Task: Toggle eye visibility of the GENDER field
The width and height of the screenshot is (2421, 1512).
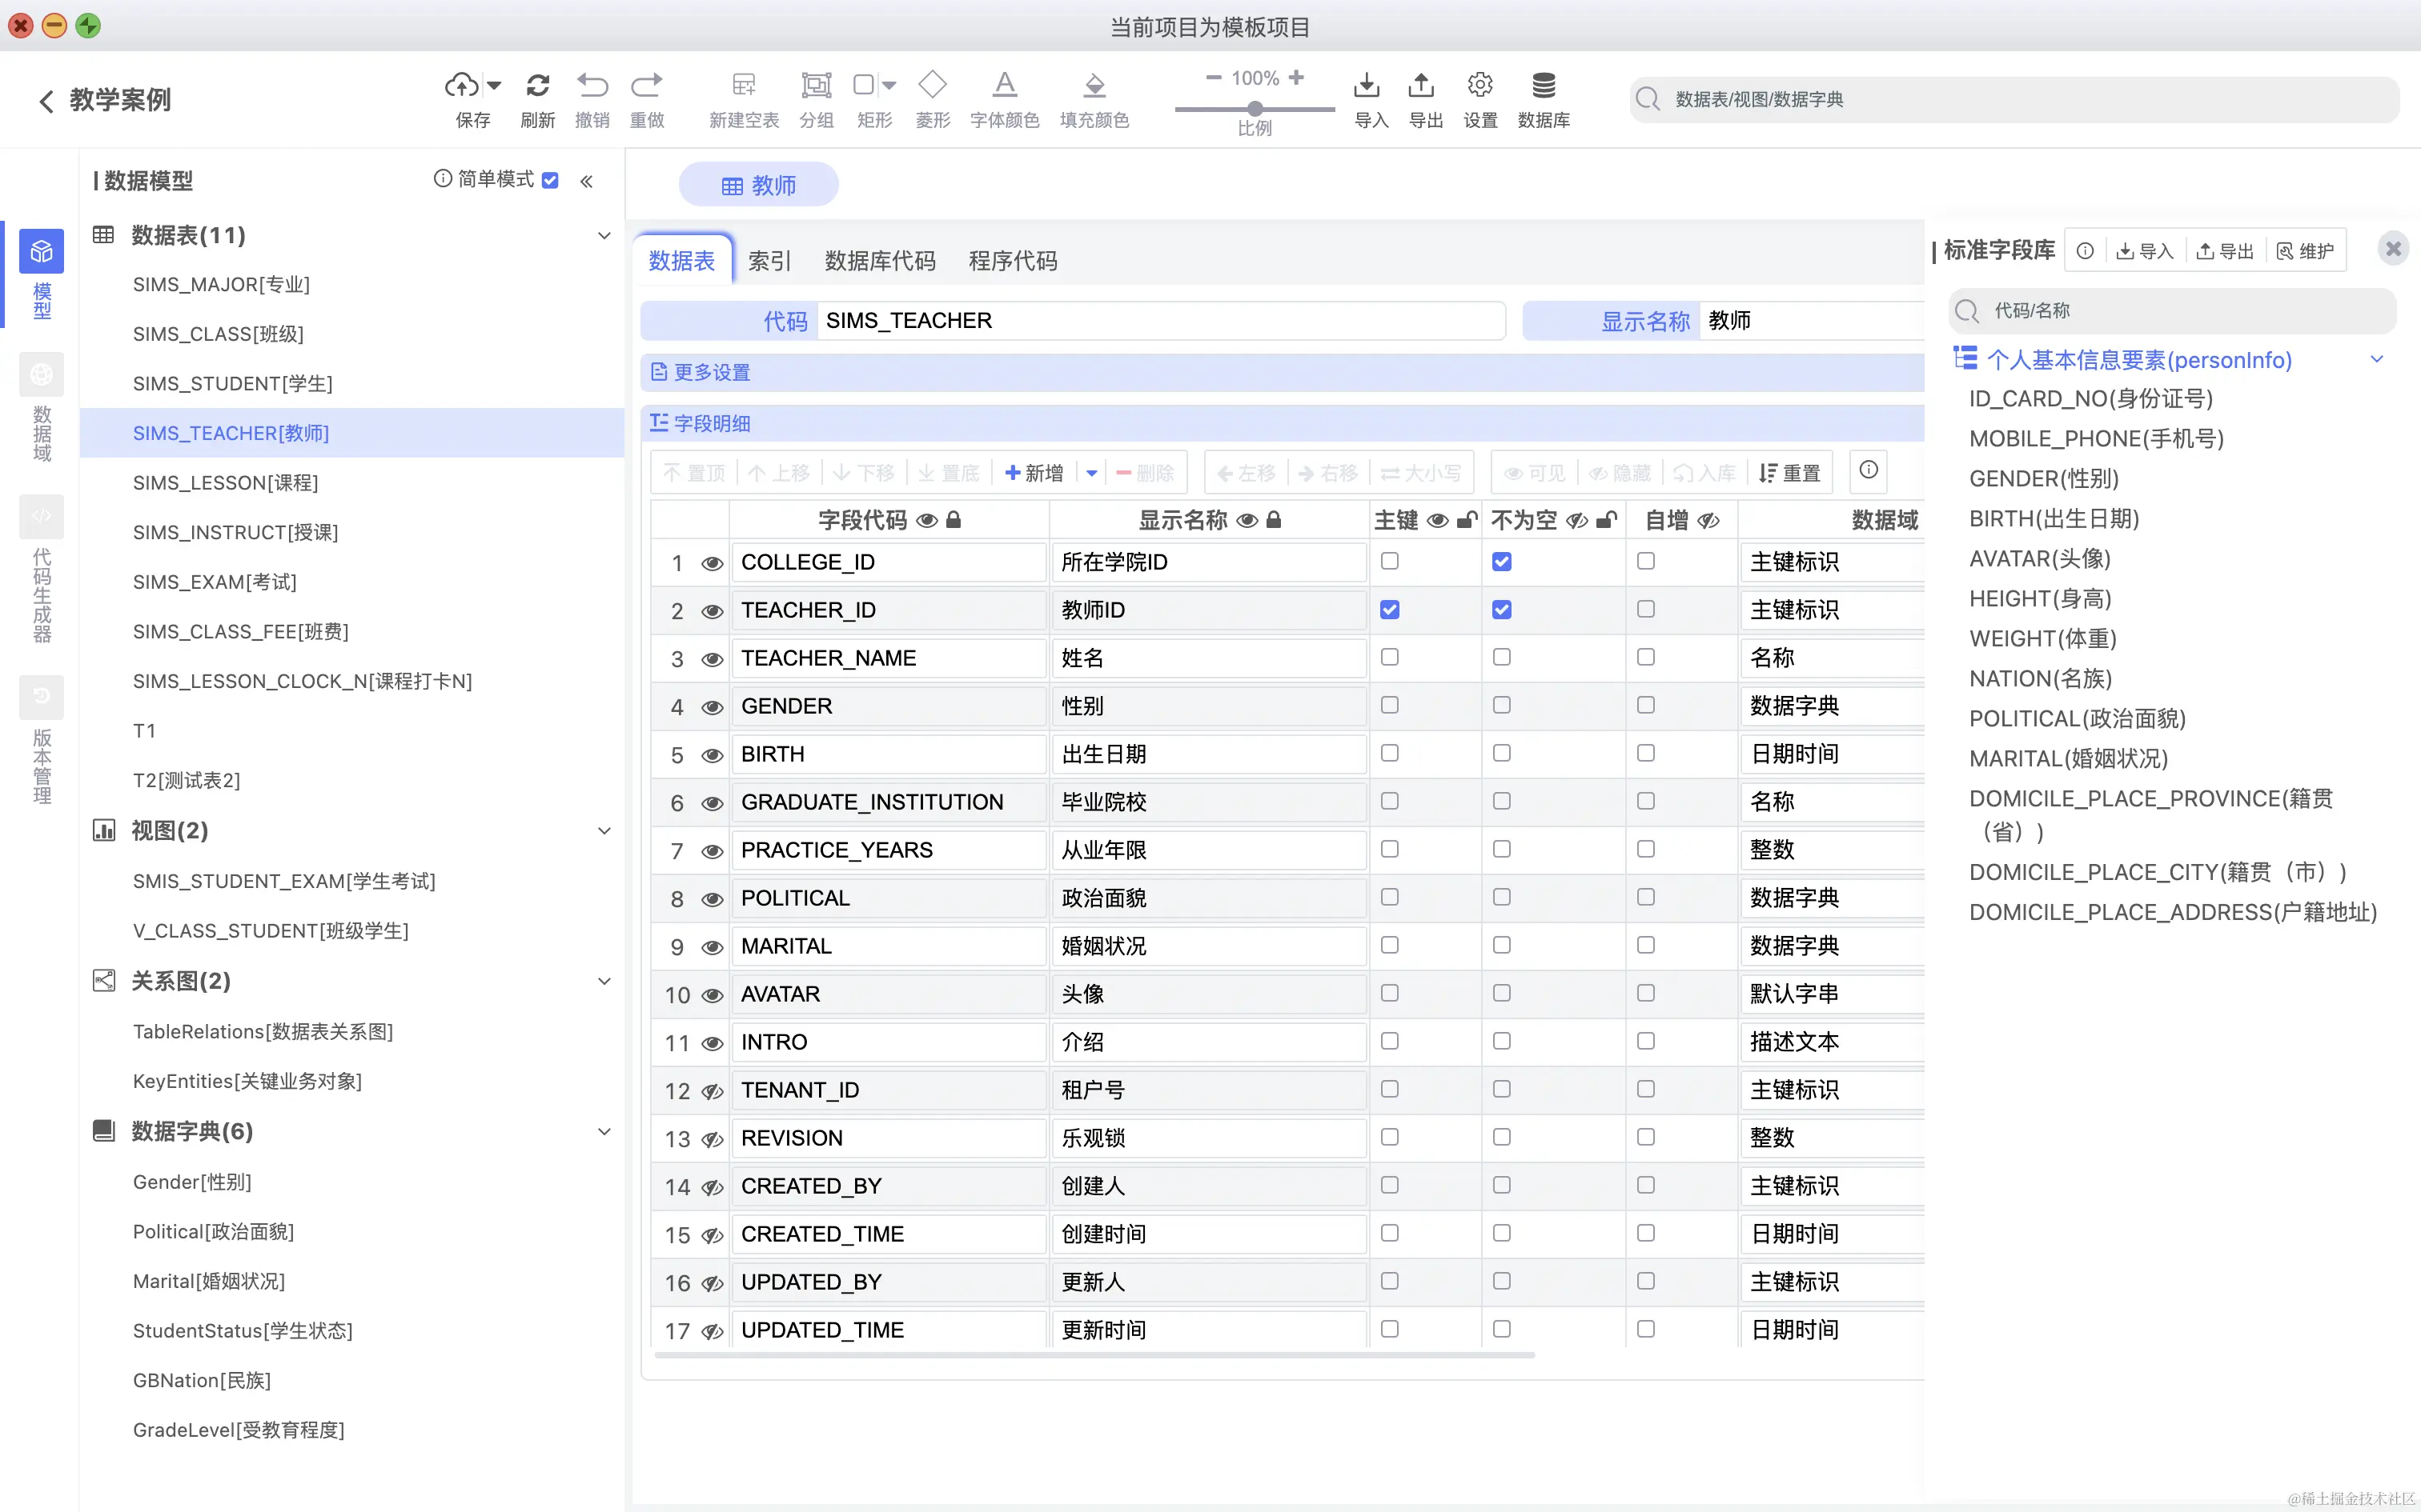Action: tap(711, 707)
